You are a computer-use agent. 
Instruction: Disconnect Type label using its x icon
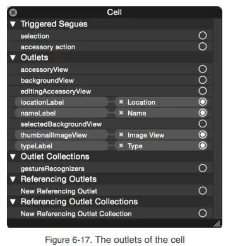[121, 146]
